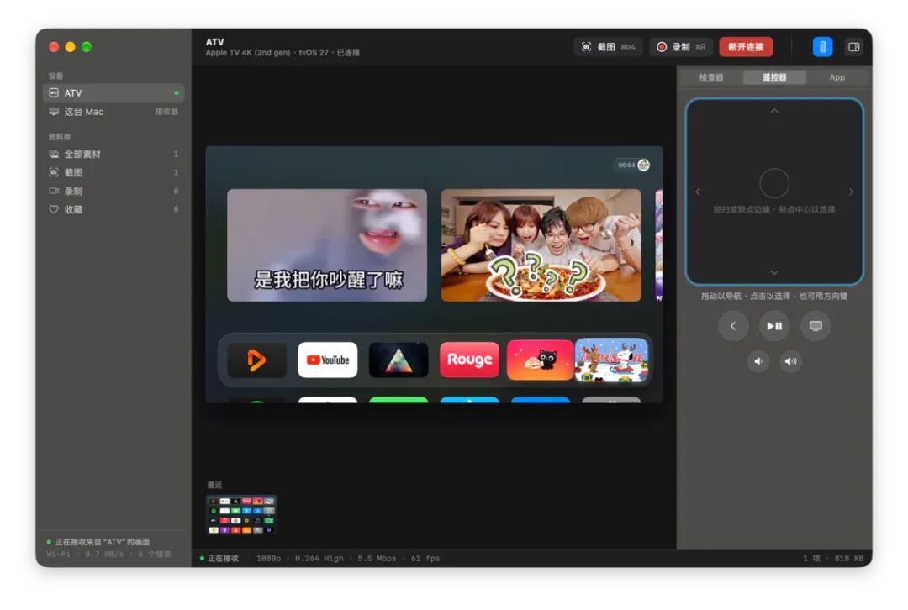Click user avatar showing 00:54 on TV screen
Viewport: 908px width, 610px height.
[x=643, y=165]
